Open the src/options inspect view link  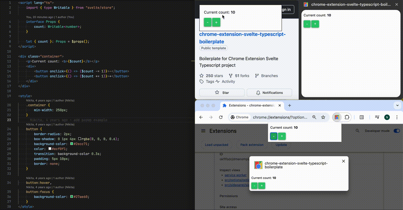237,180
